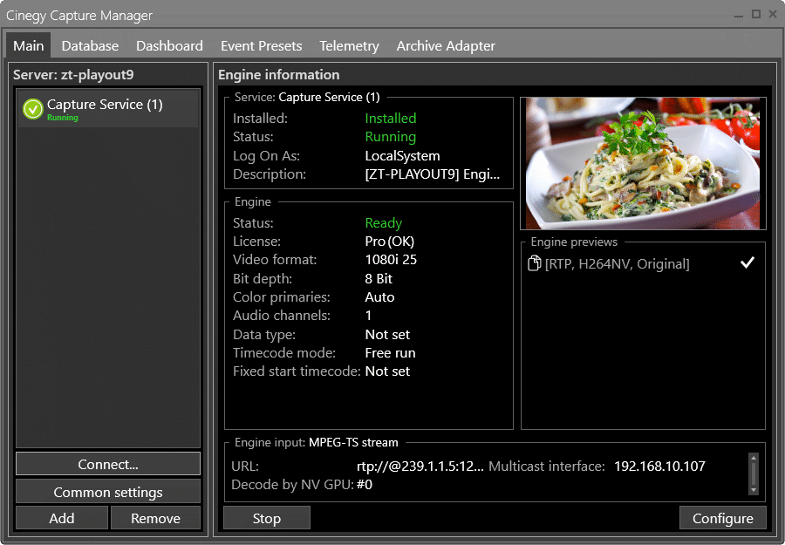Expand the truncated ZT-PLAYOUT9 description text

coord(431,173)
